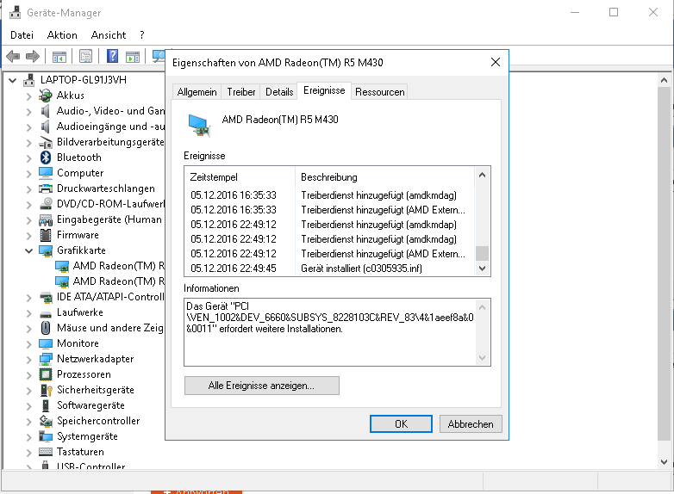Click the Tastaturen keyboard icon

pyautogui.click(x=46, y=452)
